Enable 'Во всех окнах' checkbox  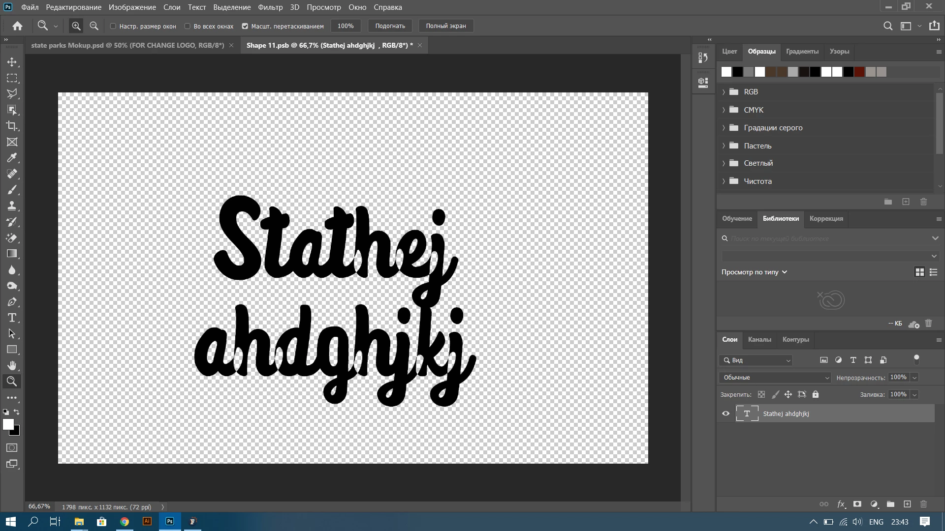pyautogui.click(x=188, y=26)
